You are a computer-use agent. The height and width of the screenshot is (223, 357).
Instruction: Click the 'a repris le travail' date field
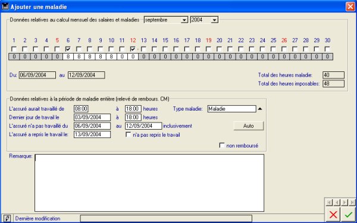tap(92, 134)
